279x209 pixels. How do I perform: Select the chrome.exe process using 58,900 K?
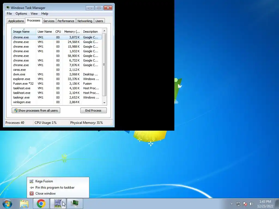coord(57,56)
